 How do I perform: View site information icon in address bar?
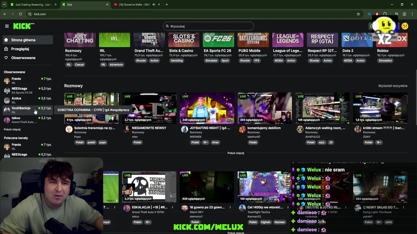[30, 14]
